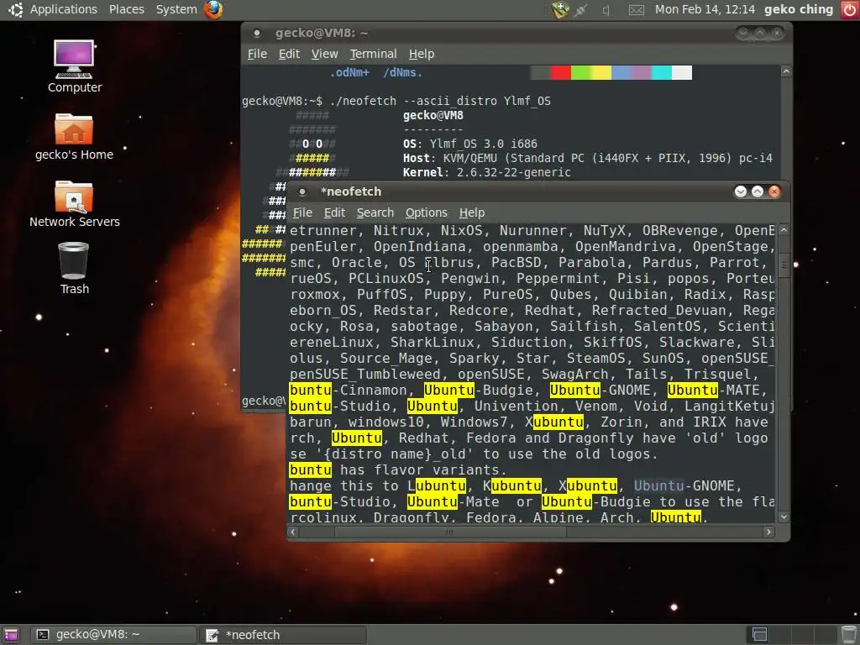The width and height of the screenshot is (860, 645).
Task: Open File menu in terminal window
Action: coord(257,54)
